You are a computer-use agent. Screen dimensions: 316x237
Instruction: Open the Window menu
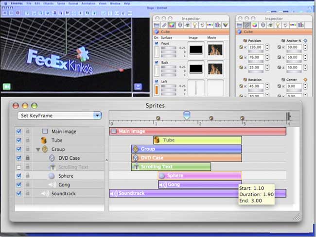[115, 3]
